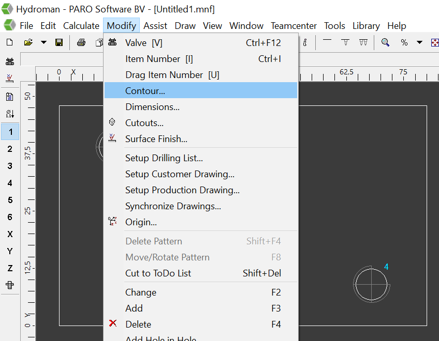This screenshot has width=439, height=341.
Task: Click the red fit-to-window icon
Action: (435, 42)
